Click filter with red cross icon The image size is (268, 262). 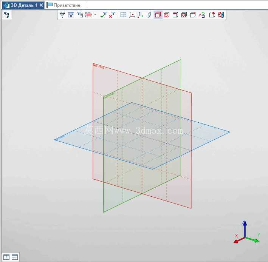[112, 15]
